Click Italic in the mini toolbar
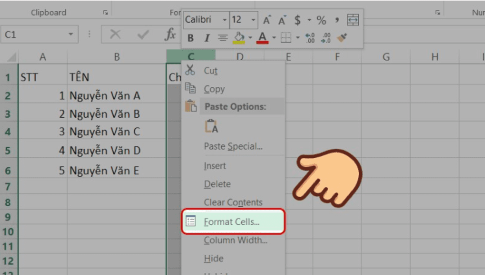This screenshot has width=485, height=275. pos(207,38)
